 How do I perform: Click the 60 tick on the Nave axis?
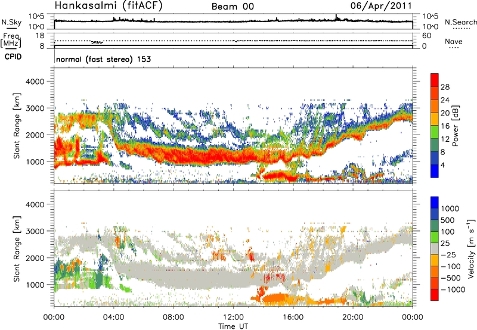427,36
